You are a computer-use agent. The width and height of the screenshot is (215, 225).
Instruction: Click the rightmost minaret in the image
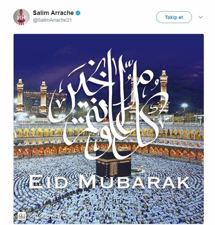coord(164,90)
